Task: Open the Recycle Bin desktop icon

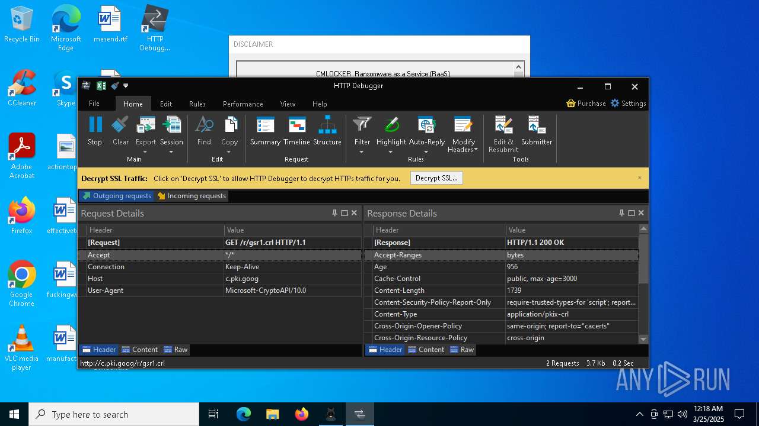Action: (22, 25)
